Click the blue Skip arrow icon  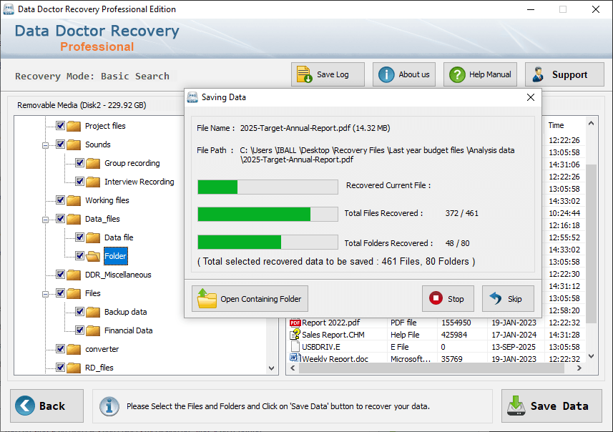point(495,298)
